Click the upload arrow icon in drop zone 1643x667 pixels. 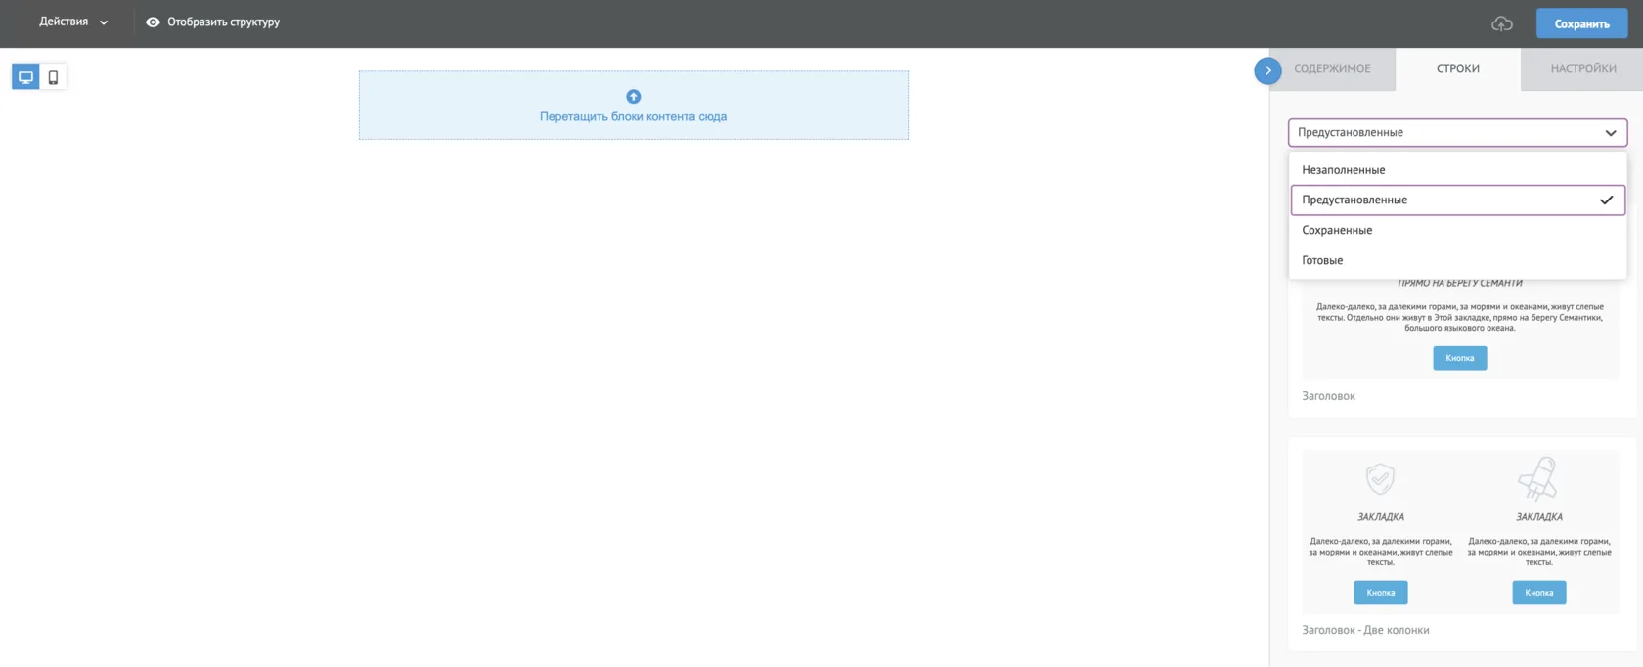(633, 96)
